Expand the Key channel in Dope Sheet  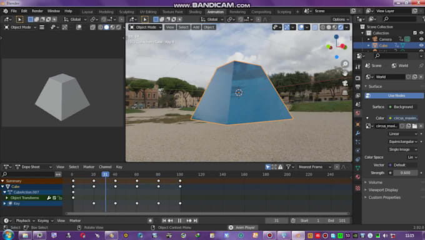pyautogui.click(x=4, y=203)
